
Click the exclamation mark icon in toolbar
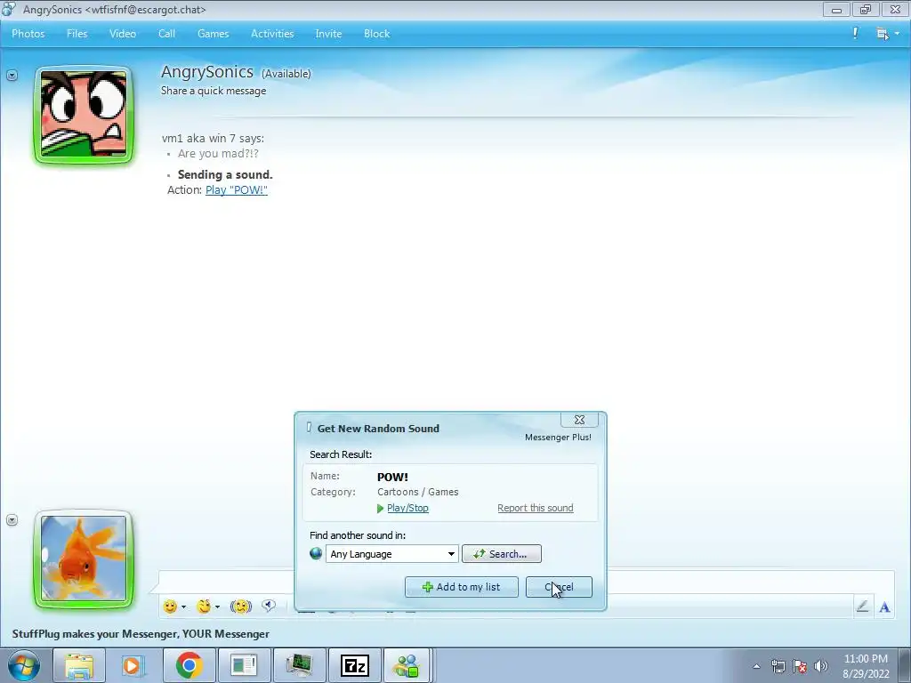click(855, 33)
